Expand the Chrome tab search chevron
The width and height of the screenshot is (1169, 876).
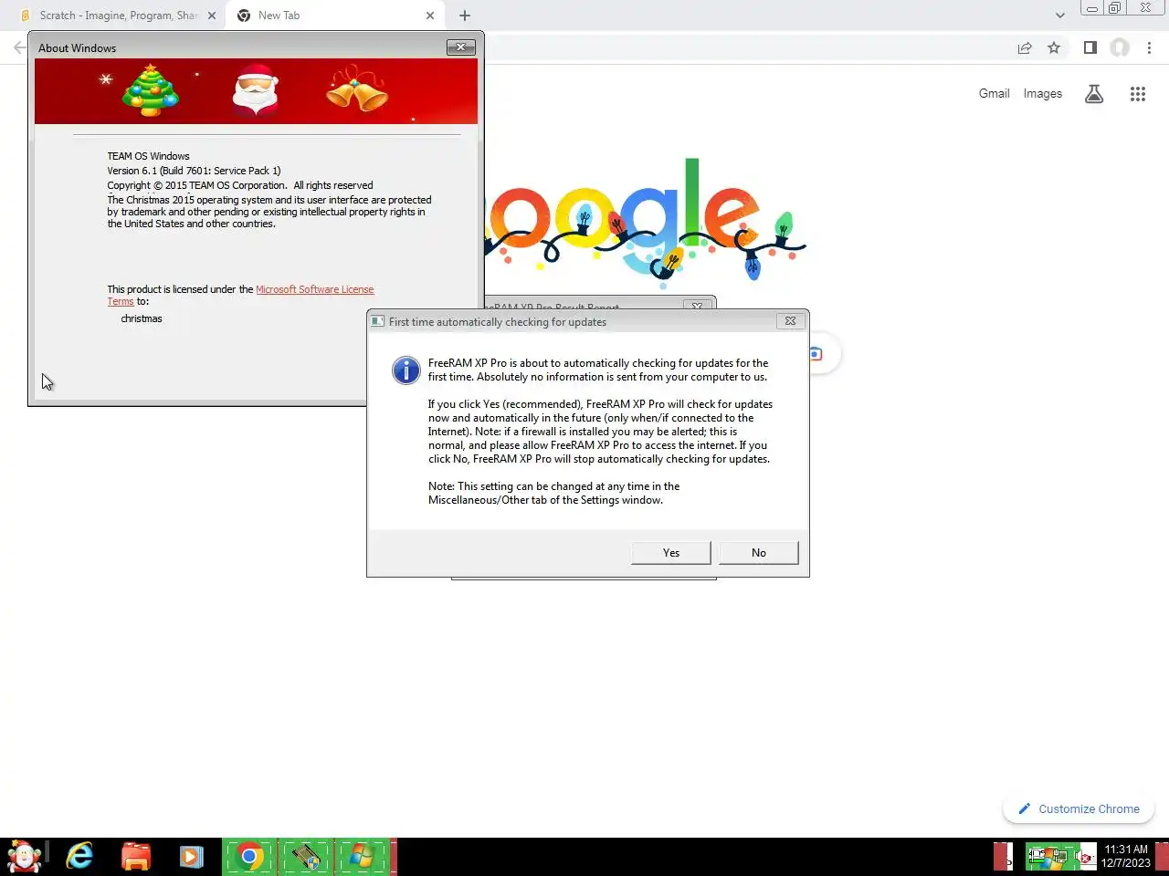pyautogui.click(x=1059, y=16)
